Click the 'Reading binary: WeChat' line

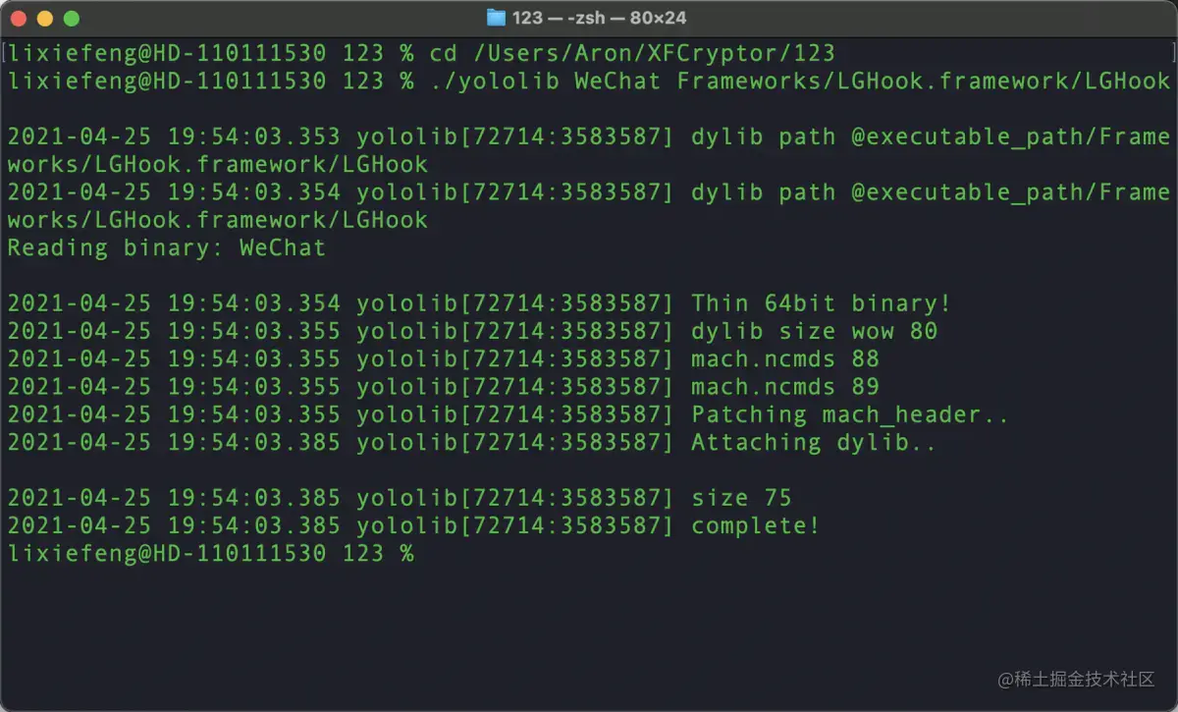tap(166, 247)
